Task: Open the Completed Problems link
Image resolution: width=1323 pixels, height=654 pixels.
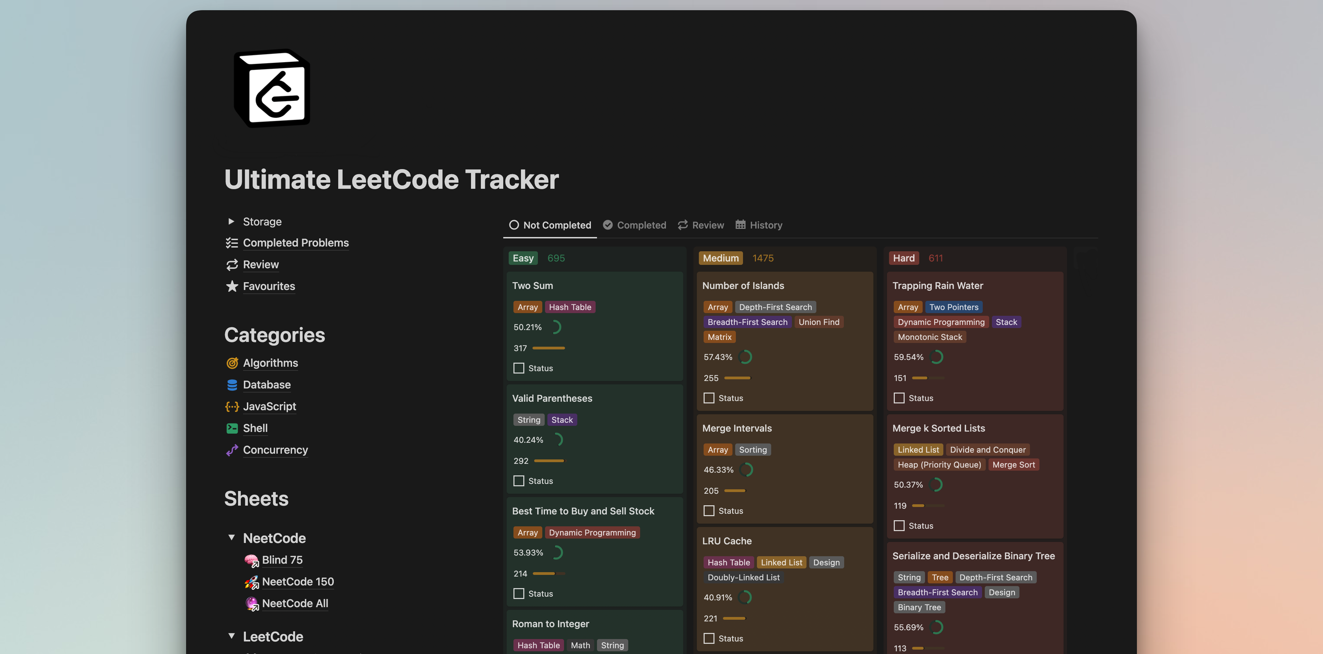Action: 295,243
